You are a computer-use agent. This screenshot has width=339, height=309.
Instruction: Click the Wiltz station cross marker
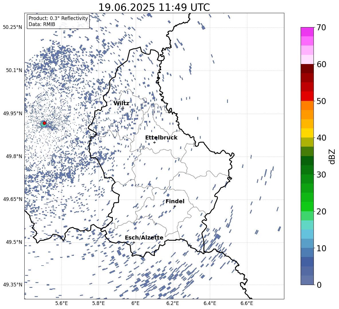123,108
